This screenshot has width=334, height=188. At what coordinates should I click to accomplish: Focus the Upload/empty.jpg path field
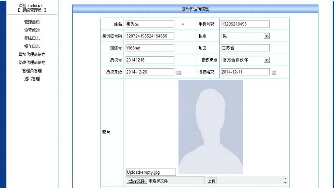click(151, 172)
